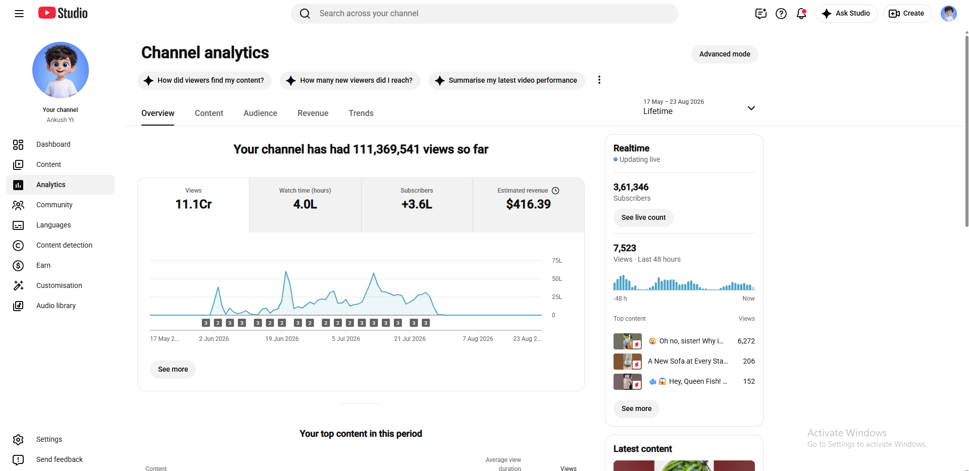Open the Content sidebar item
This screenshot has width=969, height=471.
(x=60, y=164)
